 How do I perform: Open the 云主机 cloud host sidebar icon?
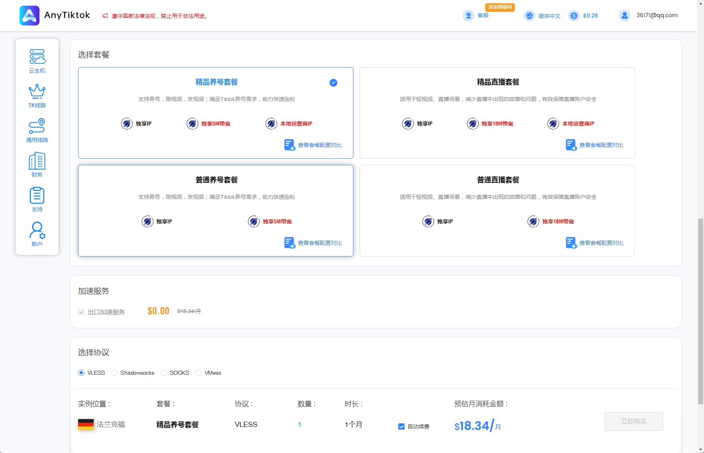click(37, 57)
